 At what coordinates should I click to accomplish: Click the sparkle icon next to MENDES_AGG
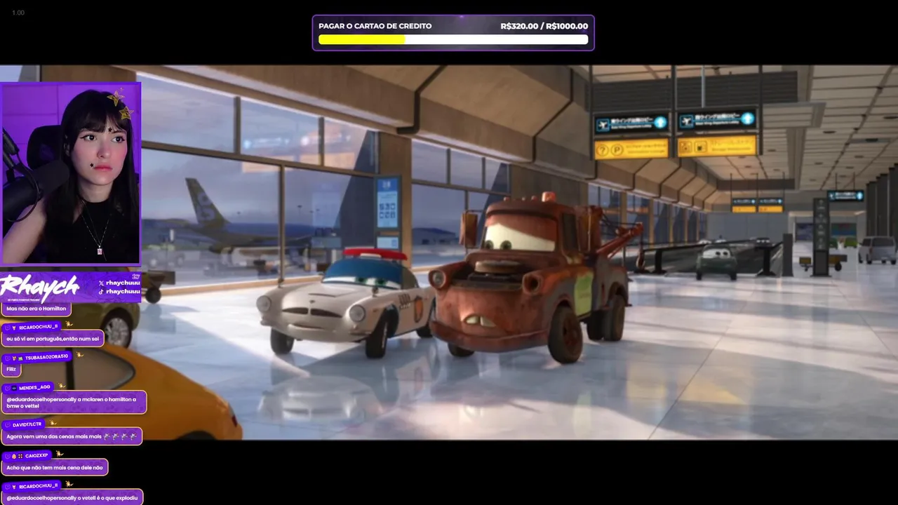coord(62,386)
